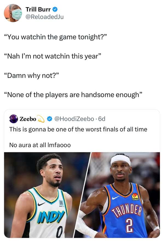
Task: Open the Trill Burr display name
Action: pyautogui.click(x=38, y=9)
